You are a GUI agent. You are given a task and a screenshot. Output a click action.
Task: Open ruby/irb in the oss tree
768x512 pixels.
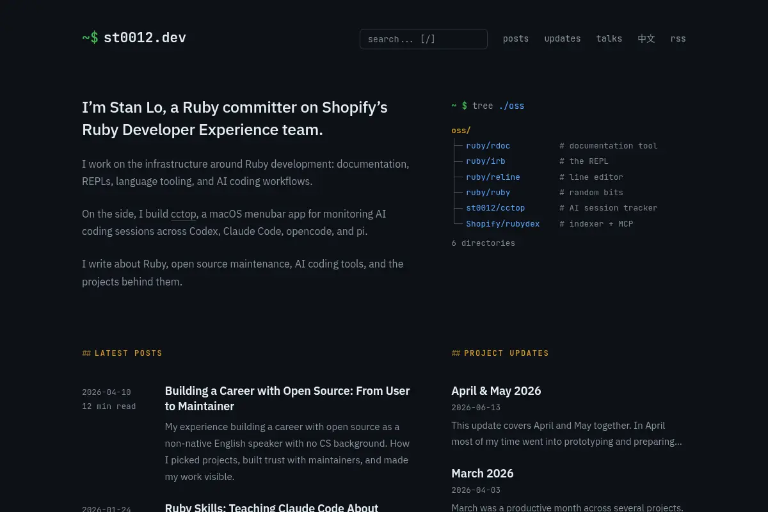[486, 161]
